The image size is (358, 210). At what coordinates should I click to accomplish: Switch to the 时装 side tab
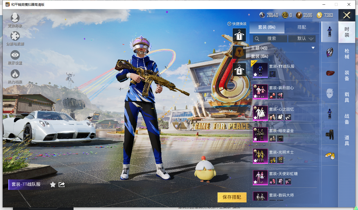tap(347, 32)
